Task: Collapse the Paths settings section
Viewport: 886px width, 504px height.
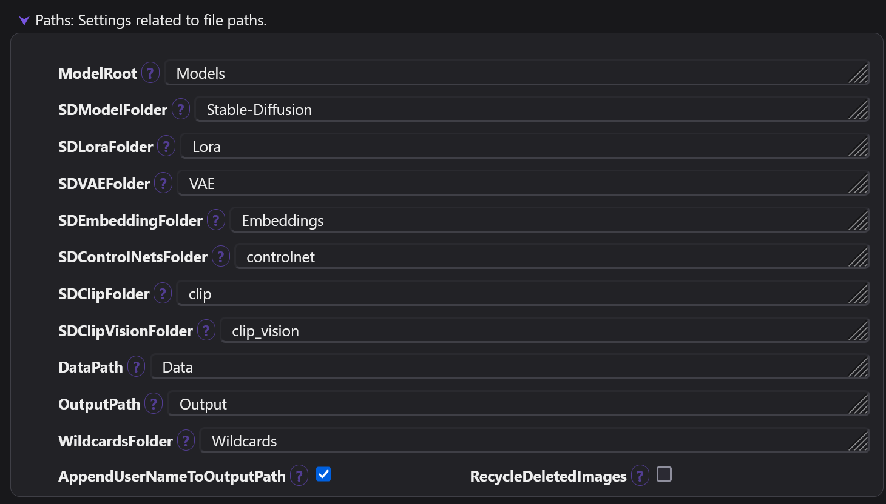Action: pyautogui.click(x=24, y=21)
